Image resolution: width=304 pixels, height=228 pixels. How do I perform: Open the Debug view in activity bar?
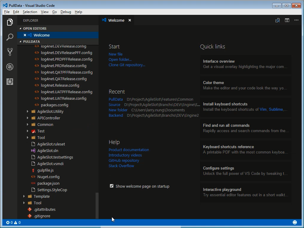10,67
